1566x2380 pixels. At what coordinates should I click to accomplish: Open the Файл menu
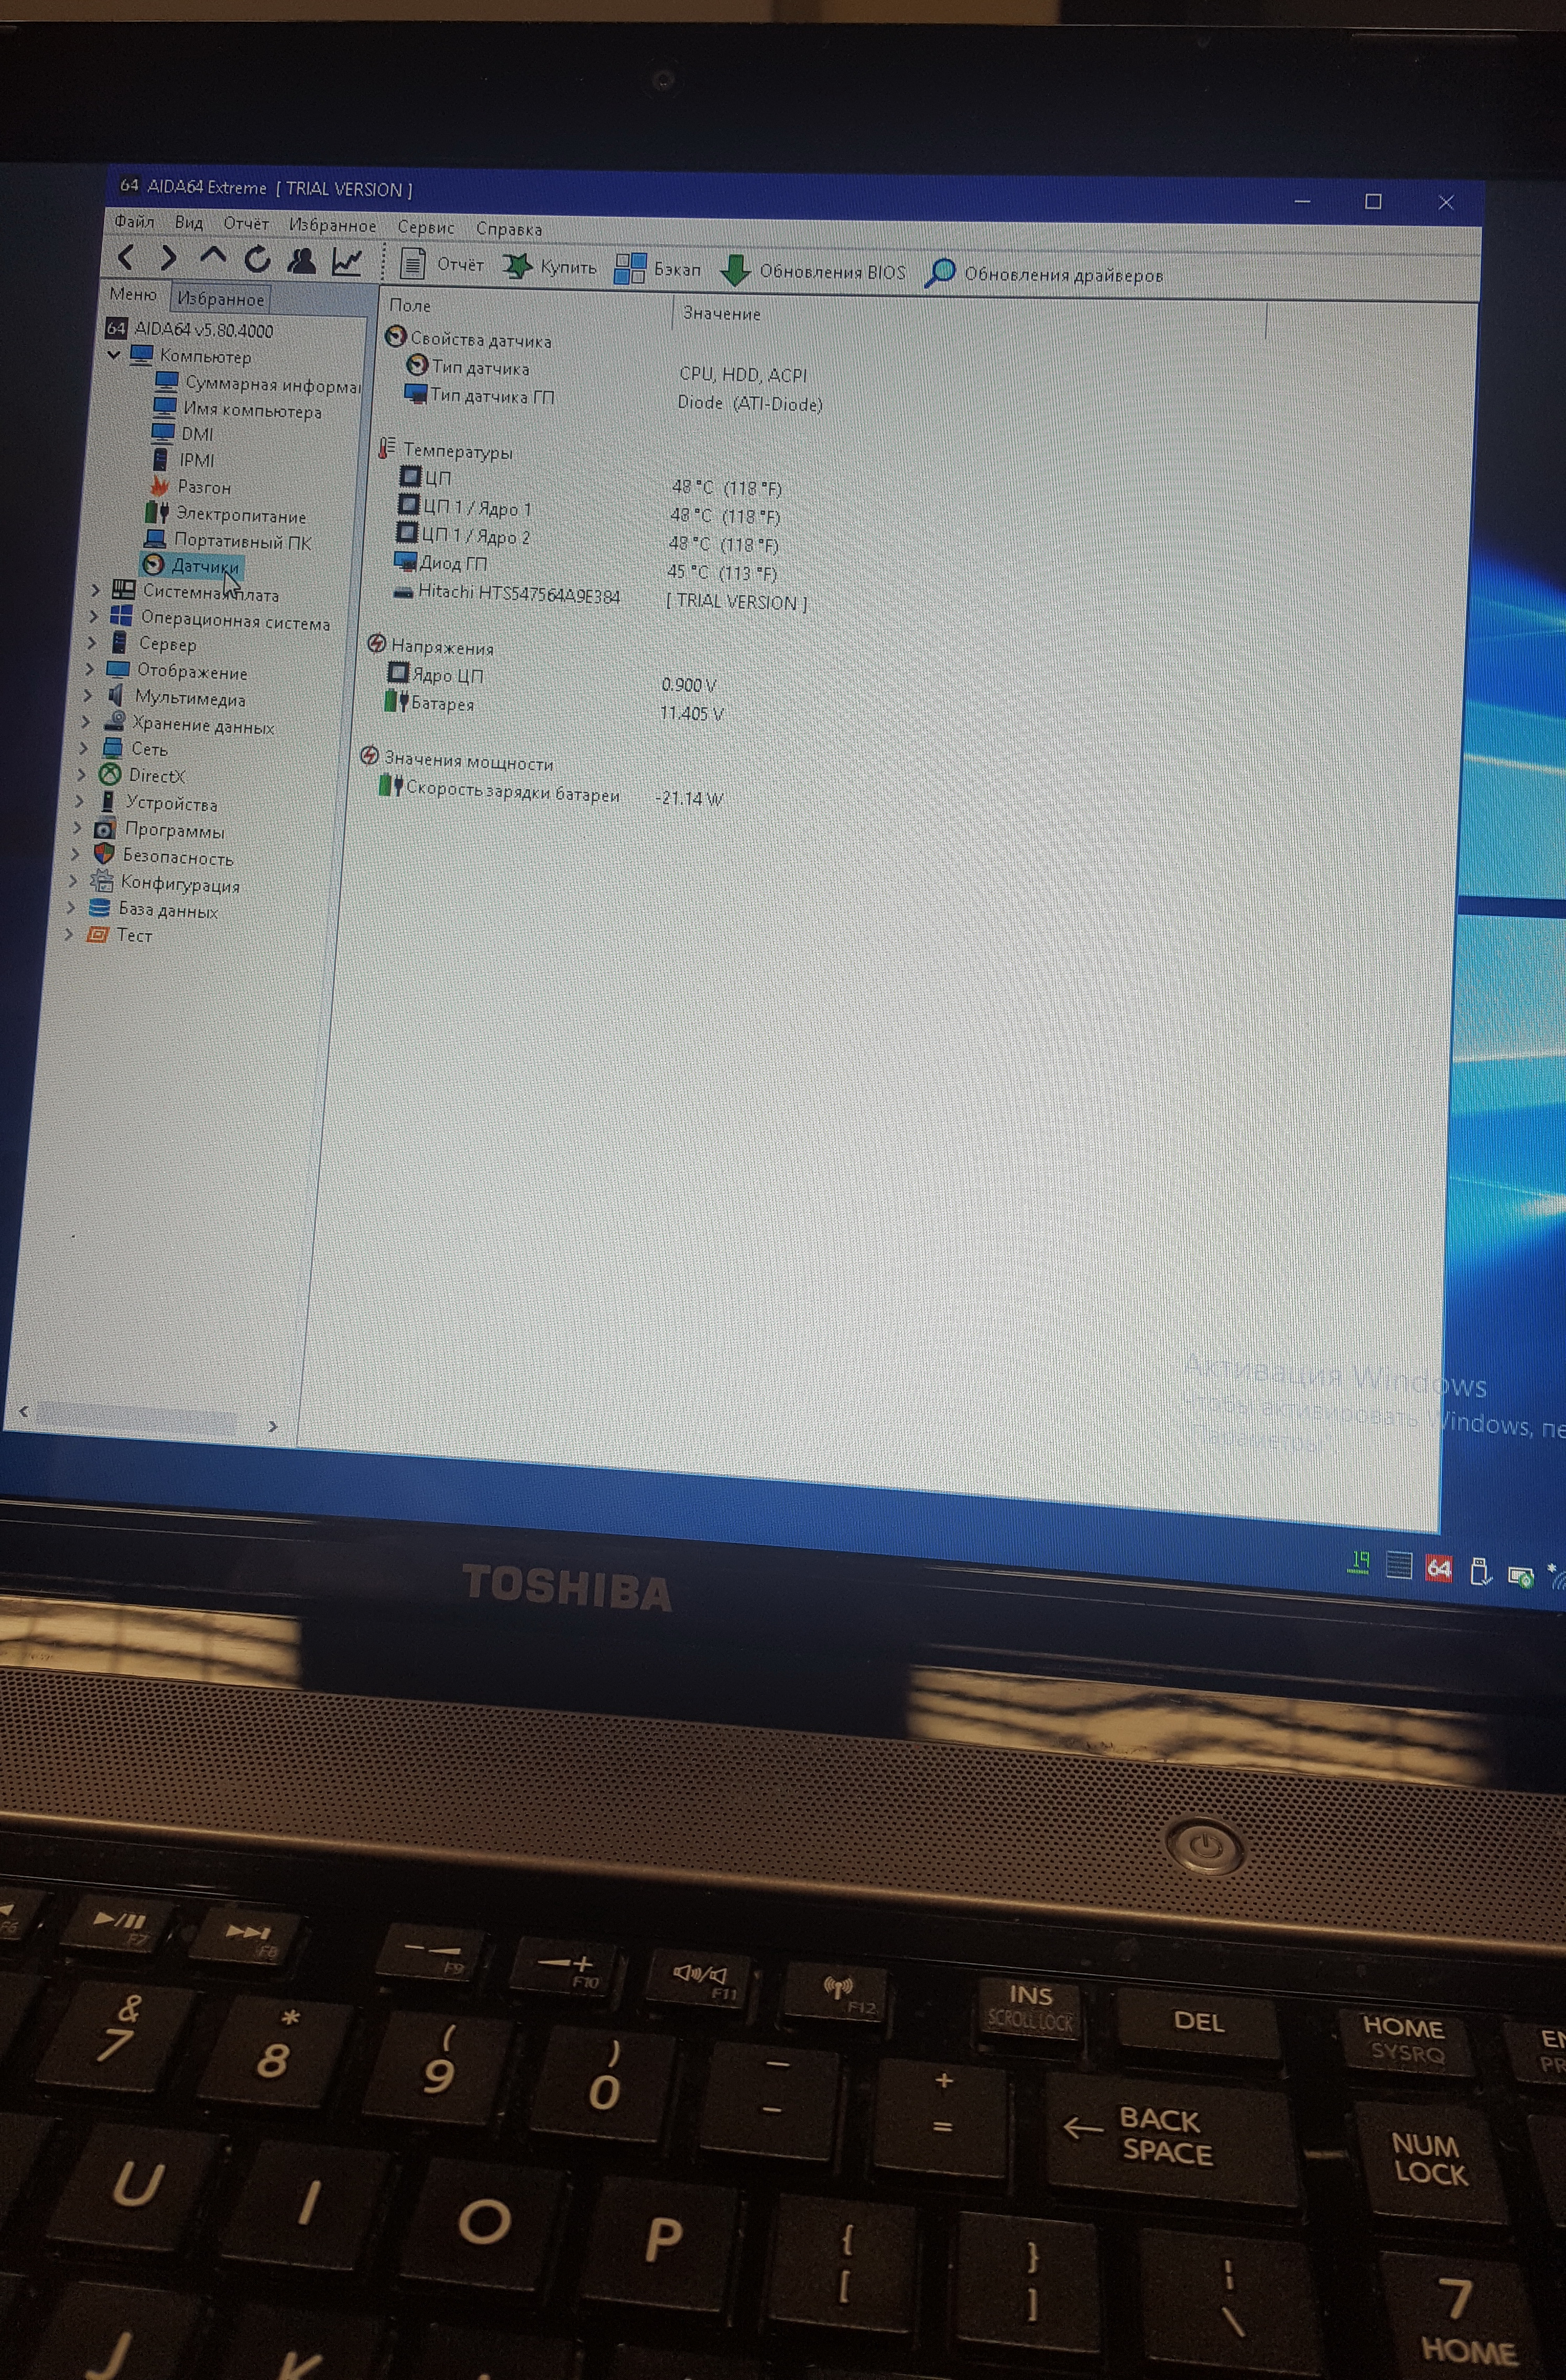click(x=134, y=221)
